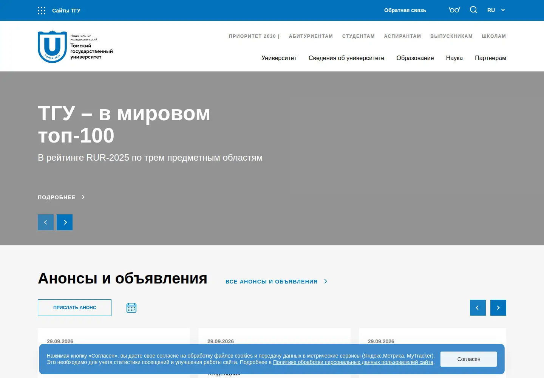Screen dimensions: 544x378
Task: Open the Аспирантам section
Action: pos(402,36)
